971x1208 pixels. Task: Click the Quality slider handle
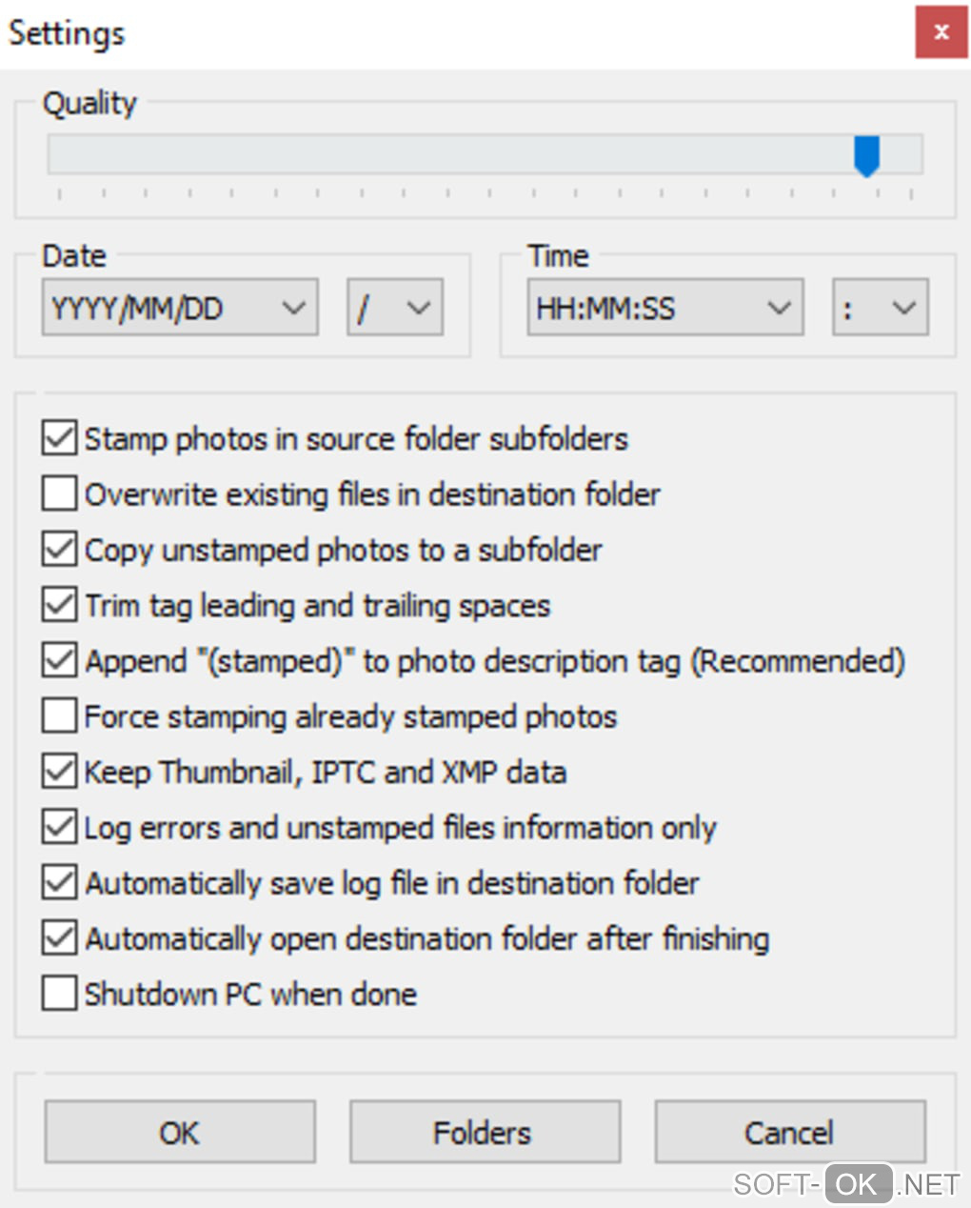[866, 154]
